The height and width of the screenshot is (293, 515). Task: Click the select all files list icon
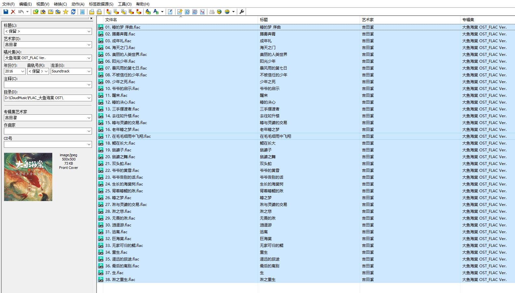click(82, 12)
